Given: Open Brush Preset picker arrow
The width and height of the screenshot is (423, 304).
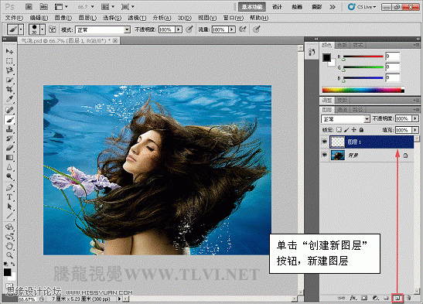Looking at the screenshot, I should click(x=43, y=29).
